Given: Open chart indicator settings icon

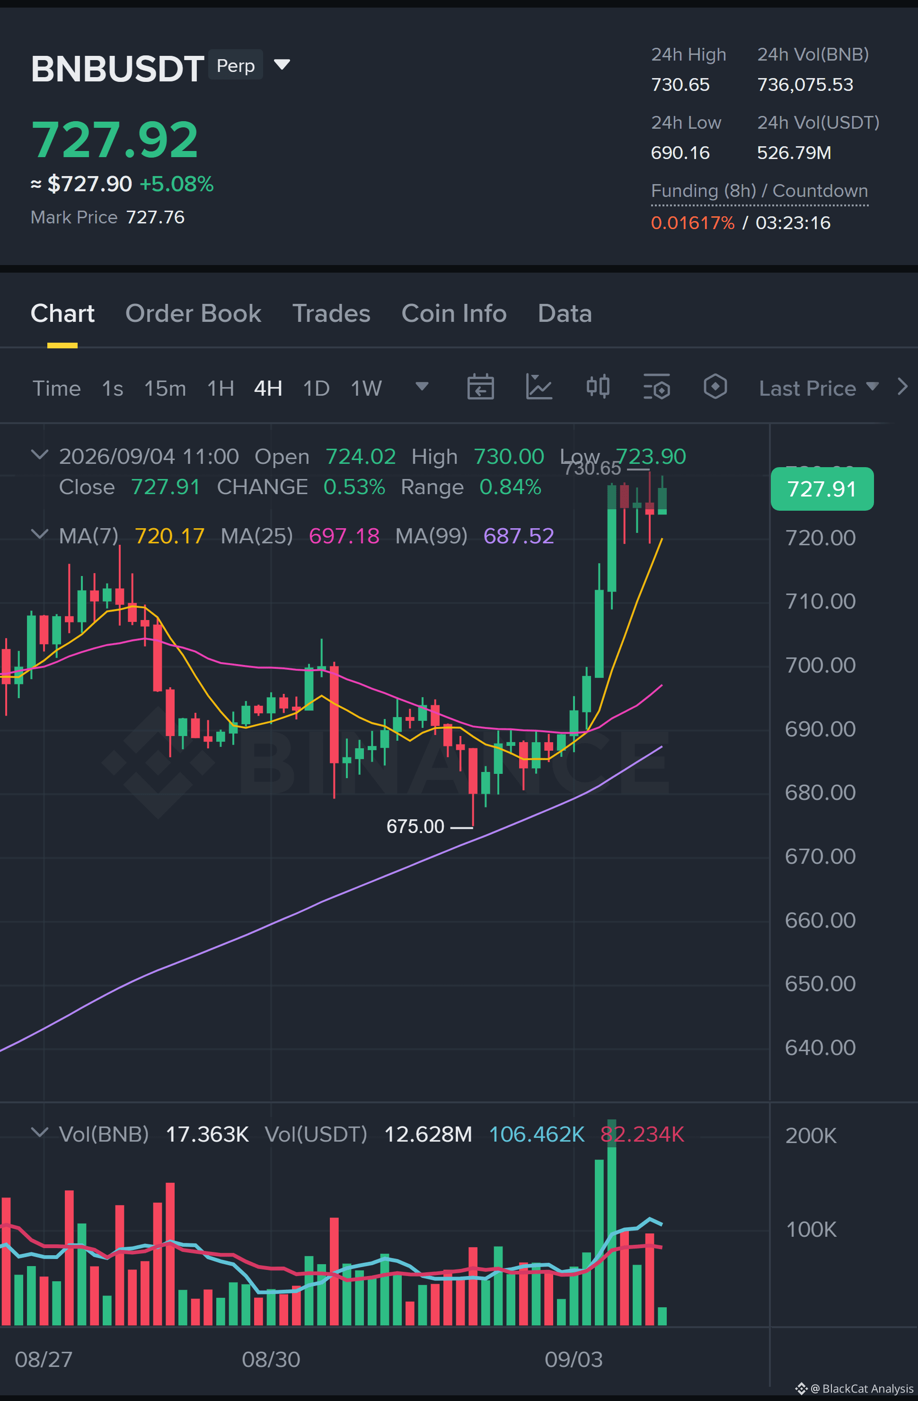Looking at the screenshot, I should (x=656, y=387).
